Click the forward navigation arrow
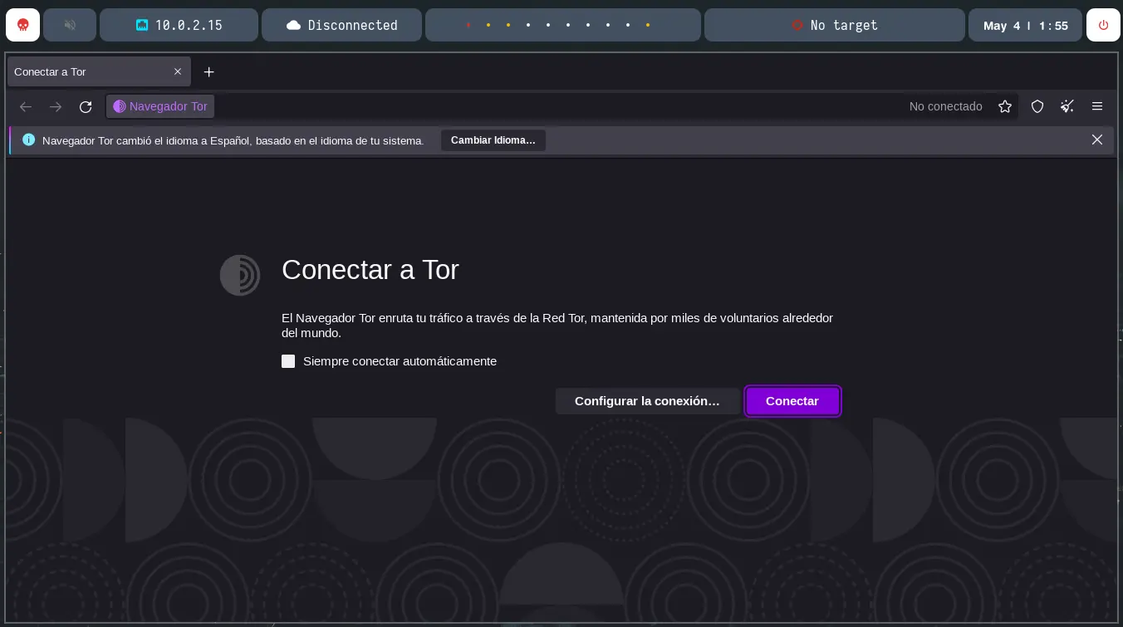 click(x=56, y=106)
